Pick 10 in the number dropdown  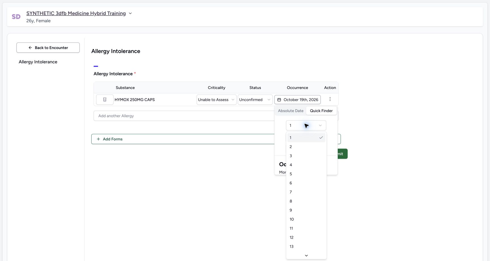(x=306, y=219)
